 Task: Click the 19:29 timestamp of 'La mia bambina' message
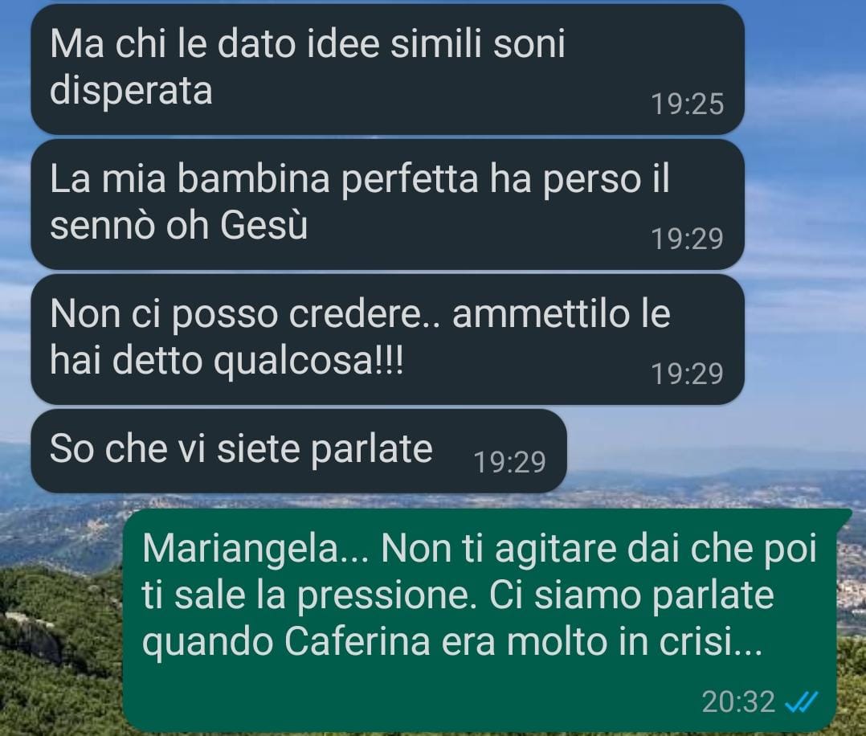[x=687, y=239]
